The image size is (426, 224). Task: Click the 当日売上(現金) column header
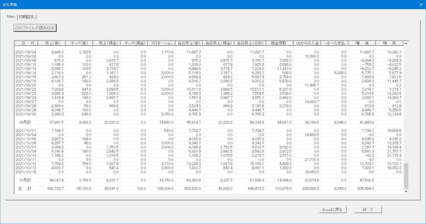pos(219,43)
